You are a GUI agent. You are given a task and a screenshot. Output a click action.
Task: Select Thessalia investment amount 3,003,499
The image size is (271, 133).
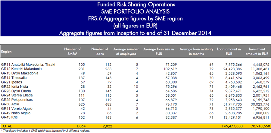(x=261, y=78)
